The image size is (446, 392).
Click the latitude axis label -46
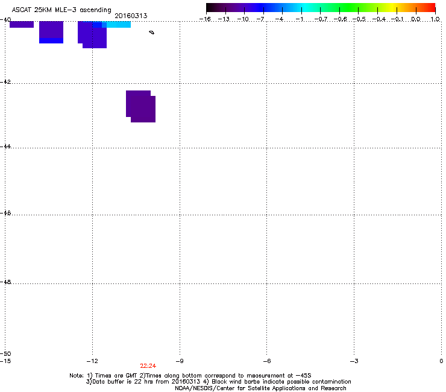pos(5,213)
